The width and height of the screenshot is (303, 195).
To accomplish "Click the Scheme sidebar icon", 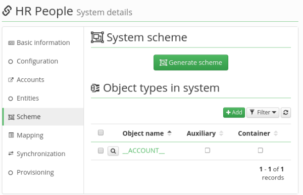I will point(11,117).
